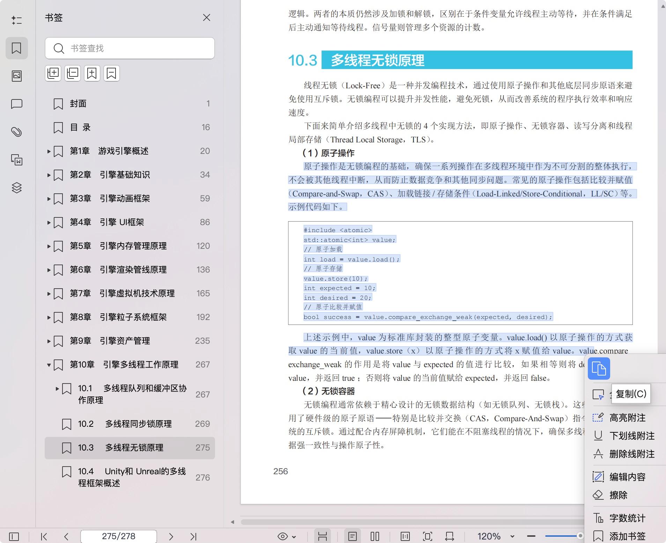Image resolution: width=666 pixels, height=543 pixels.
Task: Click the actual size fit icon
Action: click(405, 536)
